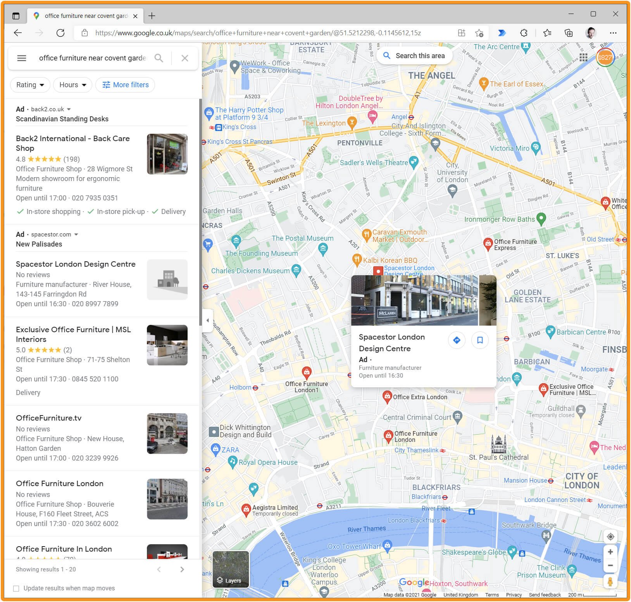Open Back2 International - Back Care Shop result

coord(102,175)
